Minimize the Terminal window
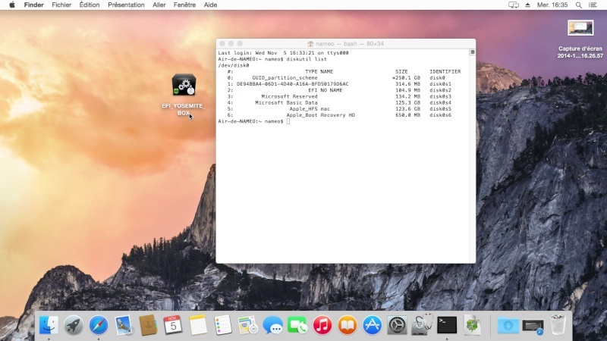The width and height of the screenshot is (607, 341). (231, 44)
